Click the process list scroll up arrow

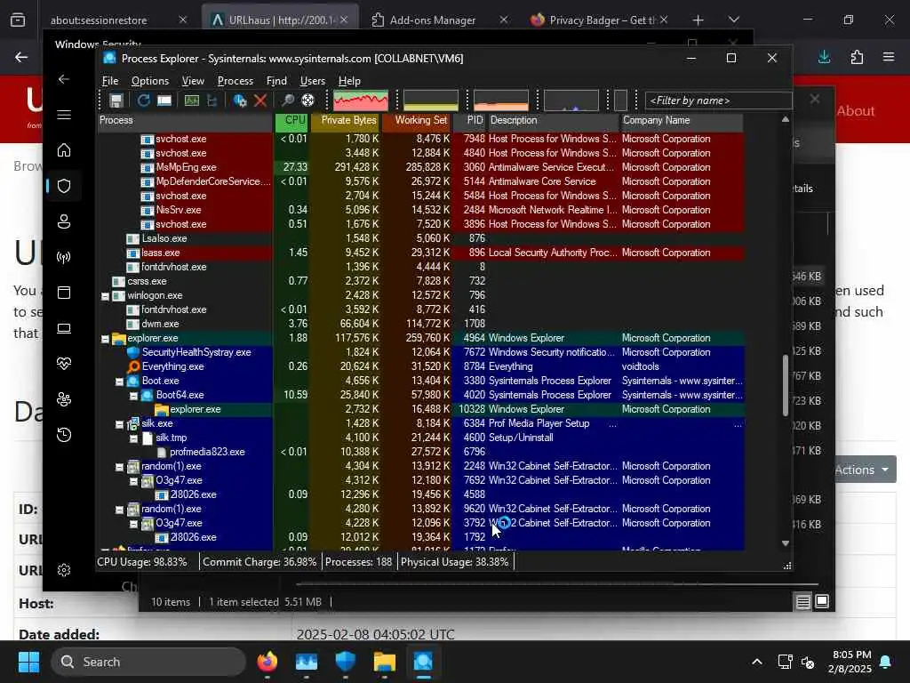click(786, 120)
